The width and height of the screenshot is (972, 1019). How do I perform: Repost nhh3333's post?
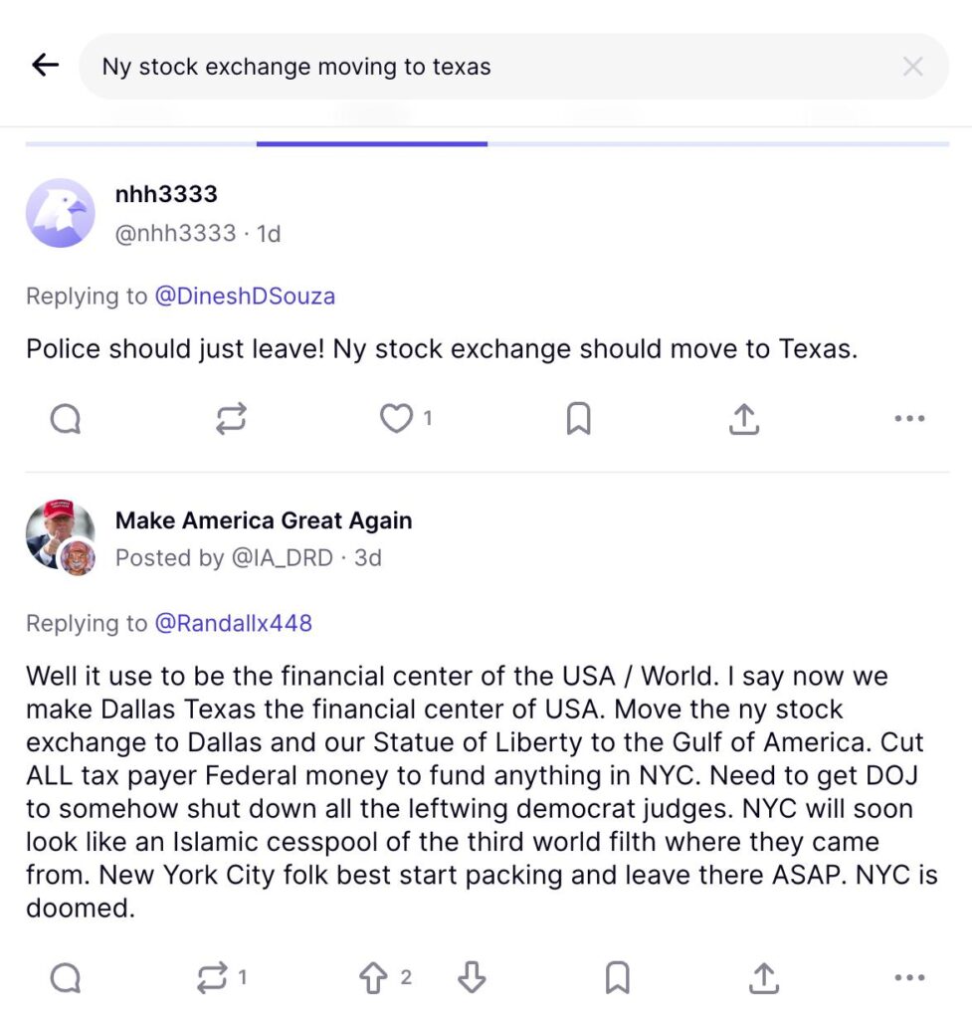click(x=231, y=420)
